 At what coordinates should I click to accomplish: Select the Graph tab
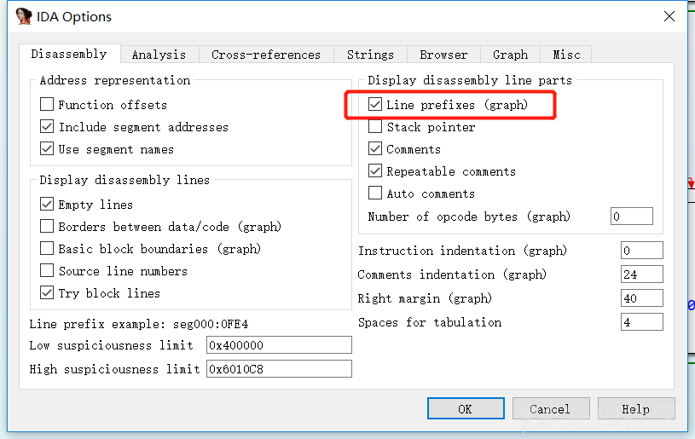coord(510,55)
